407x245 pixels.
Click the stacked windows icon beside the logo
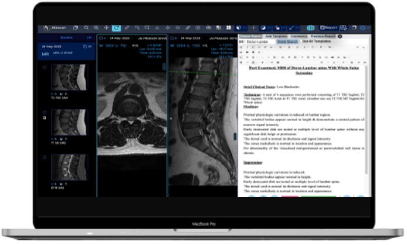(76, 28)
